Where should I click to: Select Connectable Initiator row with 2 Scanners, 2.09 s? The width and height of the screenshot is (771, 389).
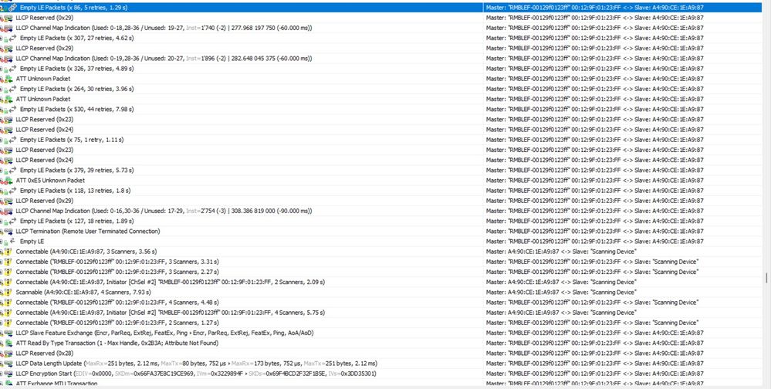tap(242, 282)
